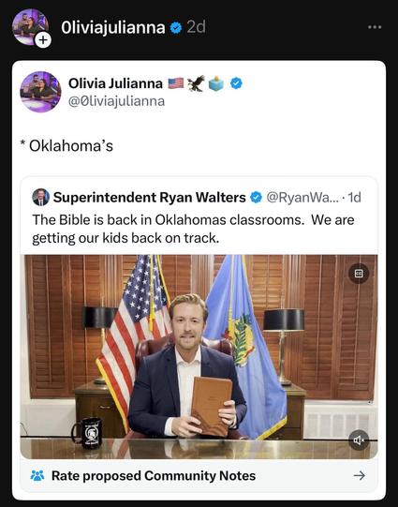Click Olivia Julianna's avatar inside the tweet
Viewport: 398px width, 507px height.
tap(40, 92)
